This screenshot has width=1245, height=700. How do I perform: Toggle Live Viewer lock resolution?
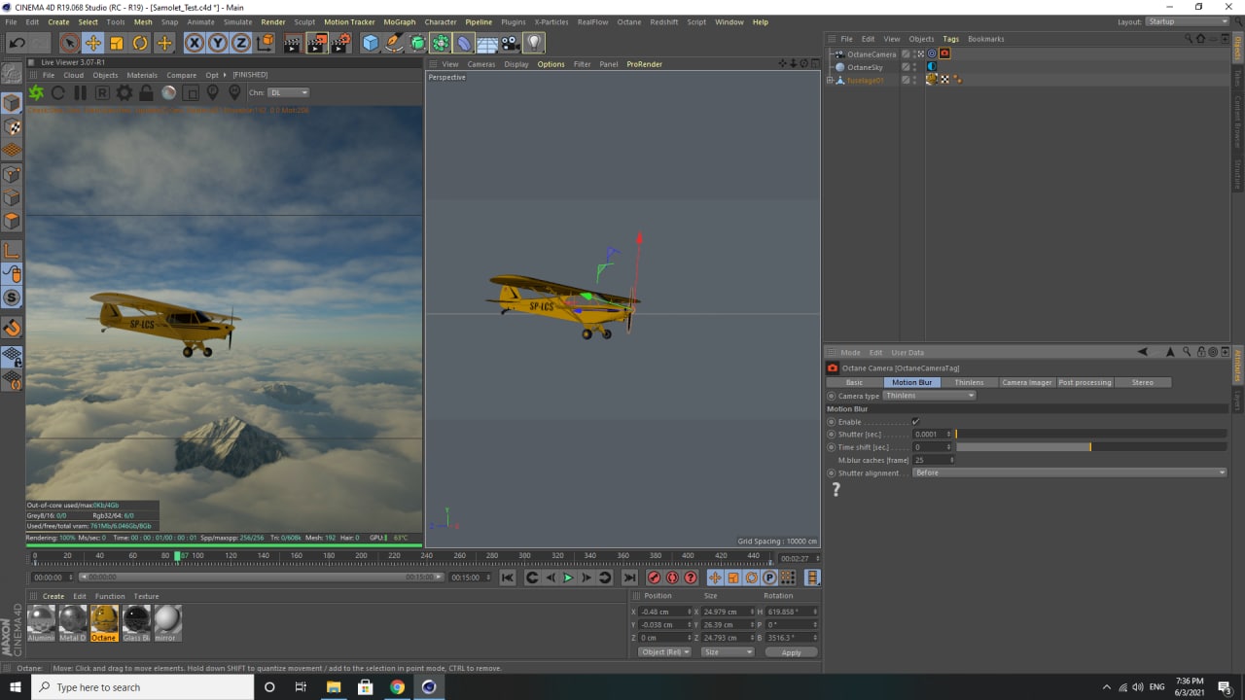click(x=146, y=93)
